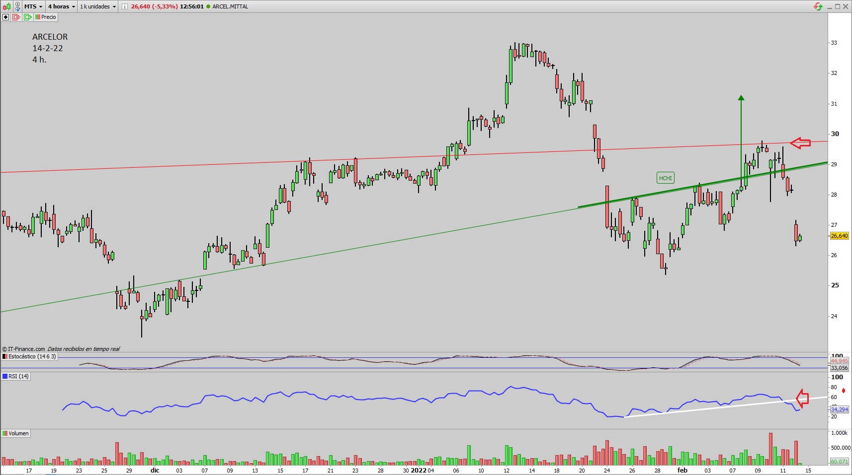Click the quote 26,640 (-5,33%) in header
Screen dimensions: 852x475
tap(154, 6)
